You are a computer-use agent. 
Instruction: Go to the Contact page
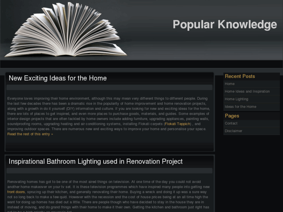[231, 123]
